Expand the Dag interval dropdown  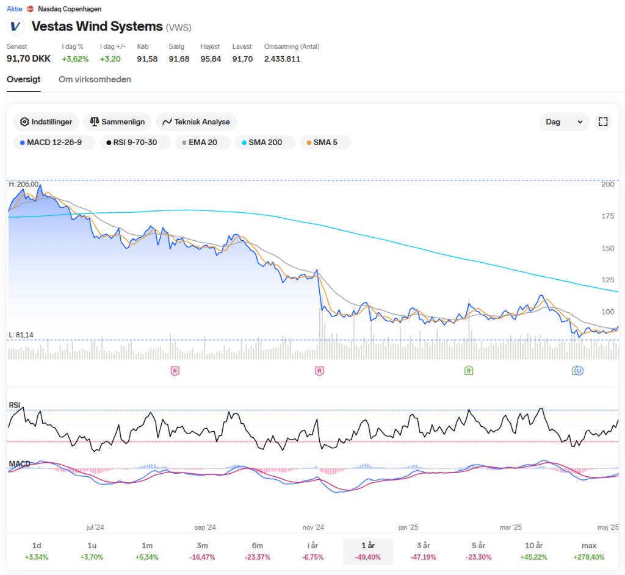pos(564,122)
